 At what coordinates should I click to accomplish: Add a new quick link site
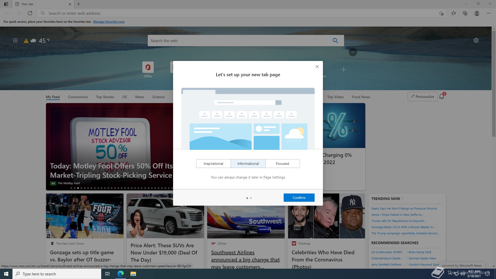pos(344,69)
